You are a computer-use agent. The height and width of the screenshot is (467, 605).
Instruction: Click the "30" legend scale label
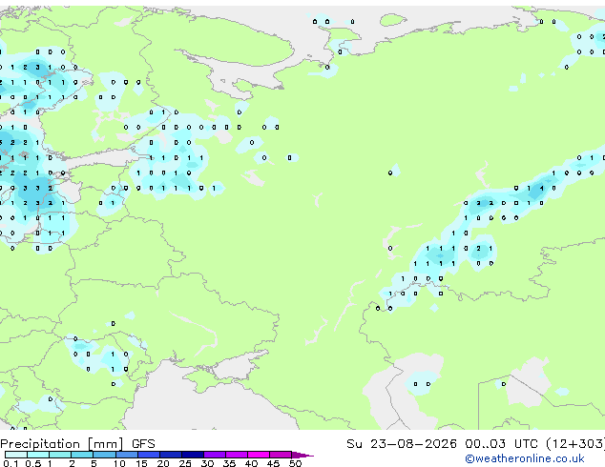[x=207, y=463]
